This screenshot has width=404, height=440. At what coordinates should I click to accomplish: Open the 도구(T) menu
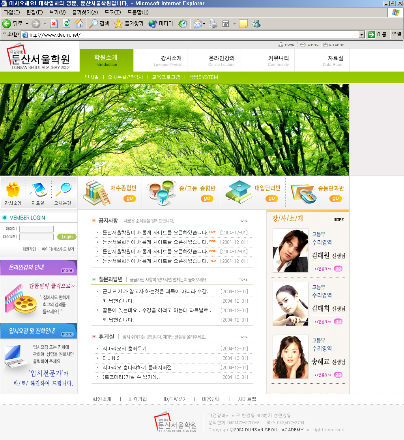(112, 13)
